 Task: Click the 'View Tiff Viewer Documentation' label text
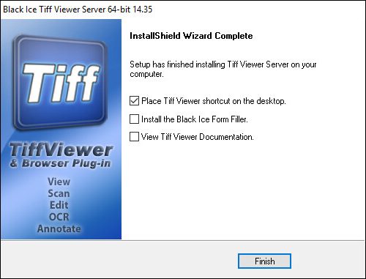pos(198,137)
